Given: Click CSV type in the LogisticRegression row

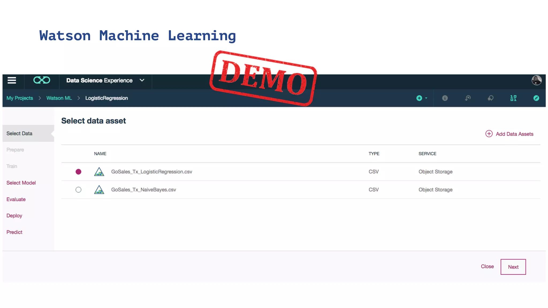Looking at the screenshot, I should click(374, 172).
